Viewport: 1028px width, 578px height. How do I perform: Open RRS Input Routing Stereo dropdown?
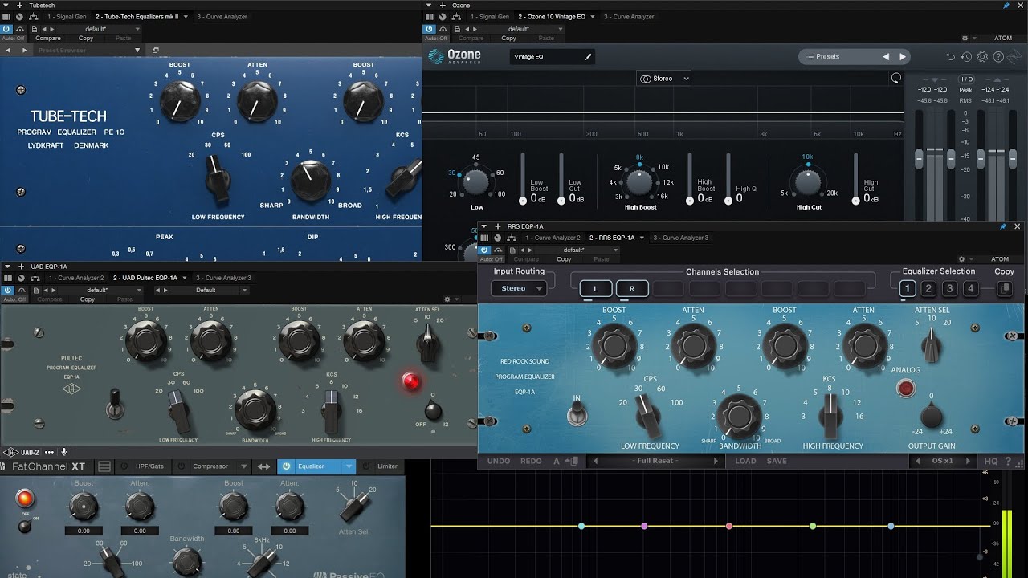(518, 288)
